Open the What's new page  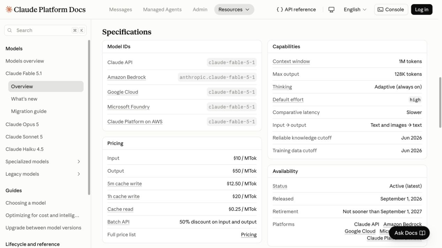(24, 99)
